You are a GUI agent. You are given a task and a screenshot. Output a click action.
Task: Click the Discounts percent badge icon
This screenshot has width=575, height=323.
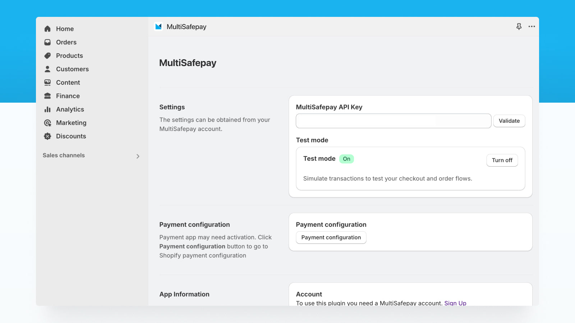click(x=47, y=136)
